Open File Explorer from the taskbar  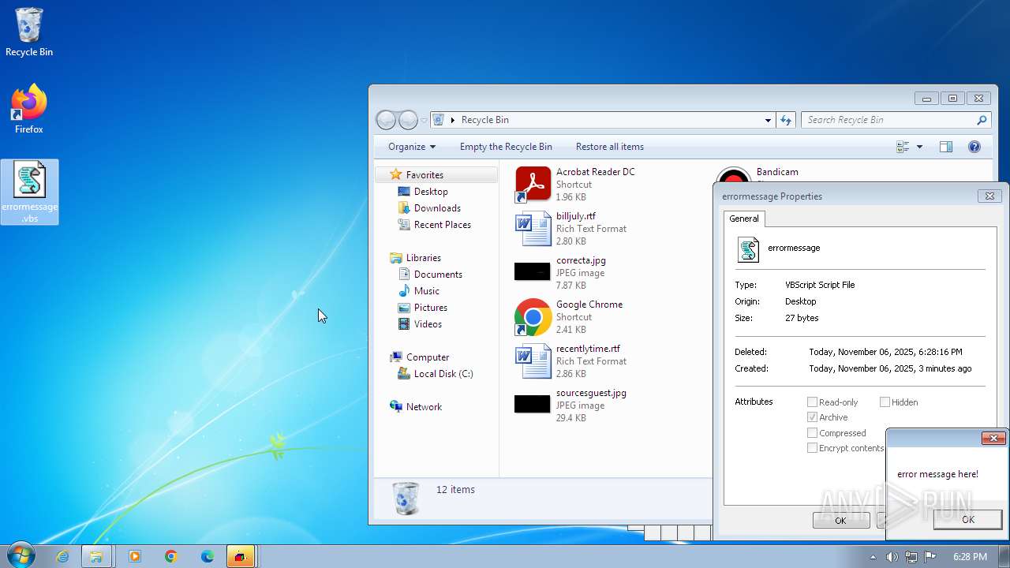[x=96, y=556]
